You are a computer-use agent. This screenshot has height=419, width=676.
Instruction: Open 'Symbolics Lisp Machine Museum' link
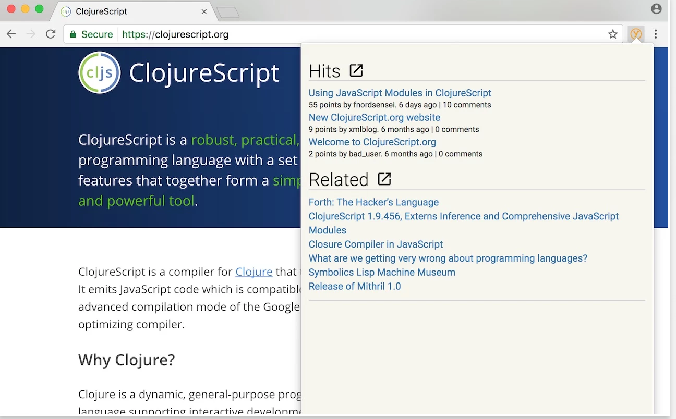pos(382,272)
